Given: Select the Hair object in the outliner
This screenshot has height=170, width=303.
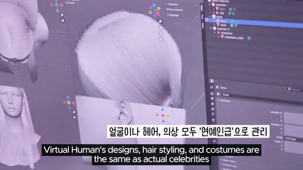Looking at the screenshot, I should pos(222,13).
